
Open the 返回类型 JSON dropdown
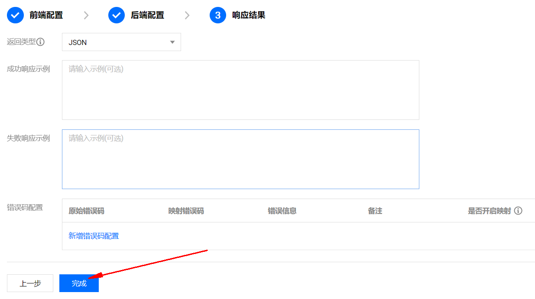click(x=117, y=42)
